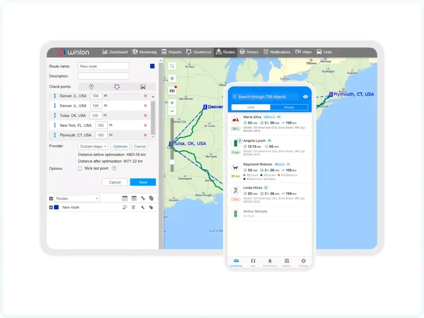This screenshot has width=424, height=318.
Task: Open the Gurtam Maps provider dropdown
Action: tap(93, 146)
